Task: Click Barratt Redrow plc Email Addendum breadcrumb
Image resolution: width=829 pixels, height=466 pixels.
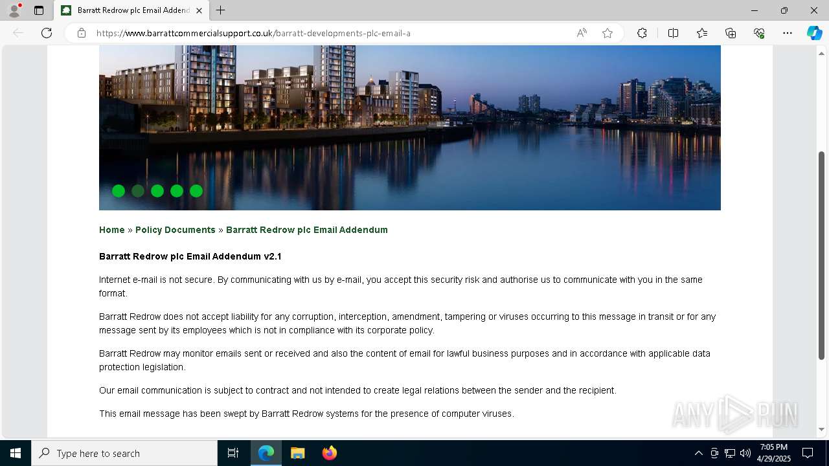Action: 307,230
